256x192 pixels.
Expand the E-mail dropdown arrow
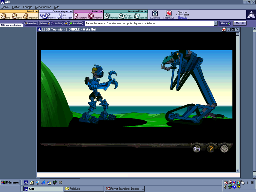[x=36, y=11]
